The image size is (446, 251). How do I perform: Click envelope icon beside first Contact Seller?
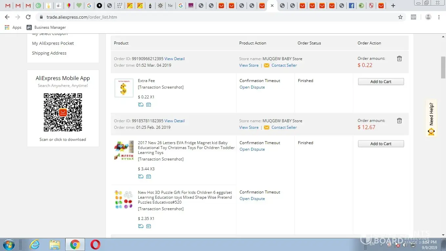(x=267, y=65)
